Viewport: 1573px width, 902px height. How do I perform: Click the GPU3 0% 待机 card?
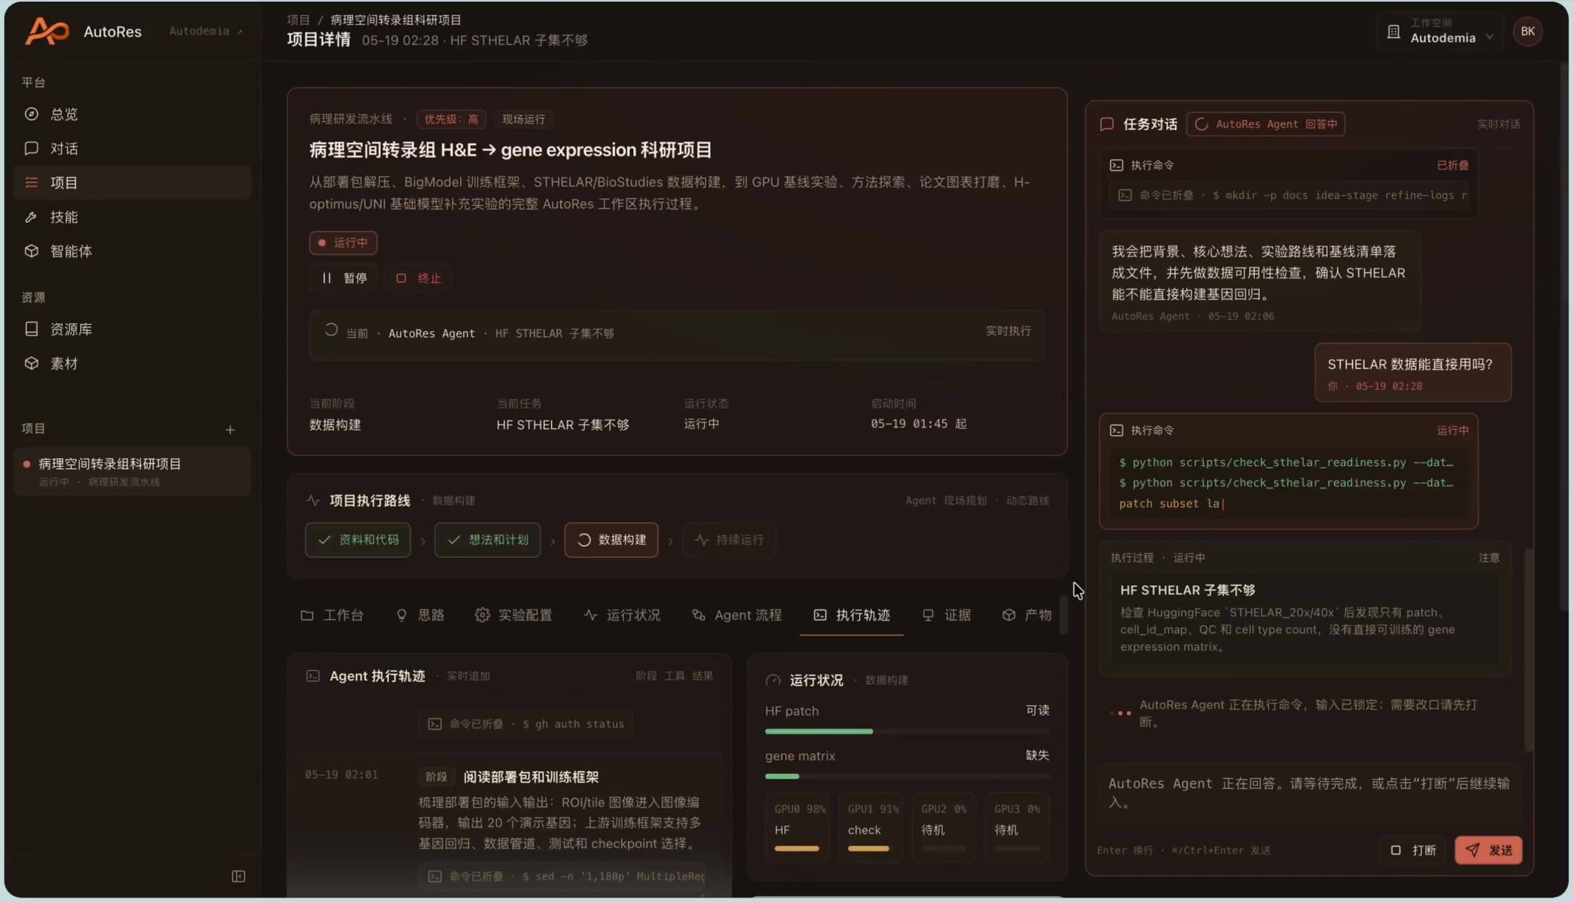[x=1017, y=827]
